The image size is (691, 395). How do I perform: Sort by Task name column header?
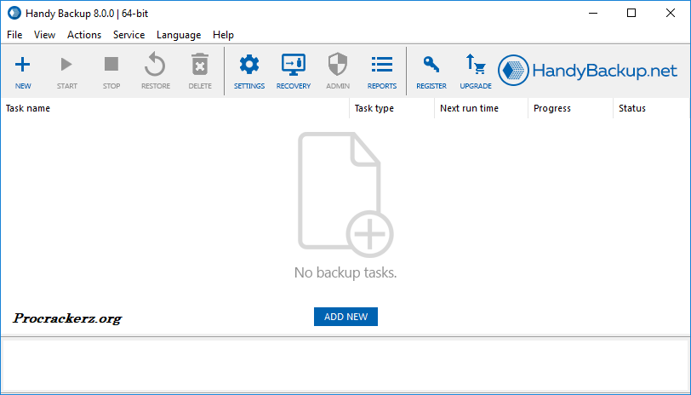[175, 108]
